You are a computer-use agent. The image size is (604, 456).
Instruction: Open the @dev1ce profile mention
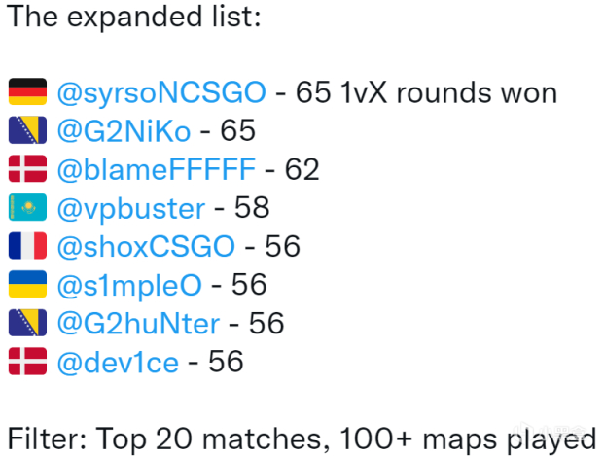click(118, 362)
